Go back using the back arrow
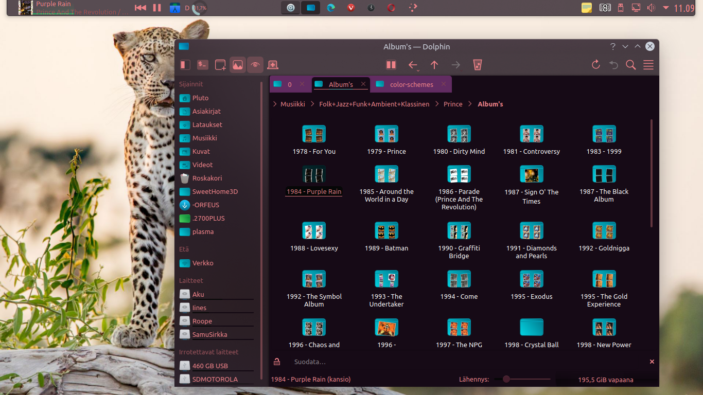The height and width of the screenshot is (395, 703). (x=413, y=65)
